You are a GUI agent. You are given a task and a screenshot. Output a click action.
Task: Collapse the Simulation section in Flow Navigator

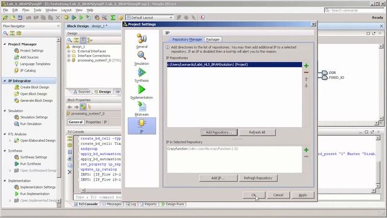click(x=5, y=111)
